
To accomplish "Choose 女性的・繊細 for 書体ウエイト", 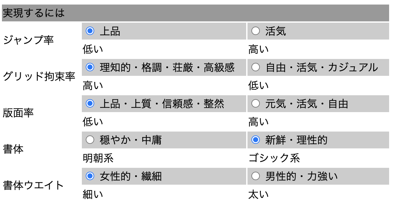I will click(x=90, y=176).
